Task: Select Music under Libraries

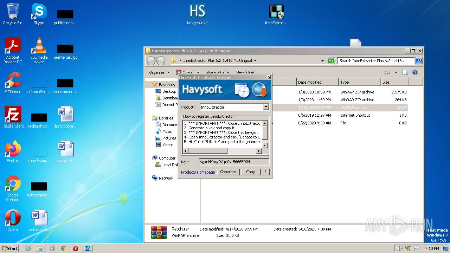Action: pos(167,131)
